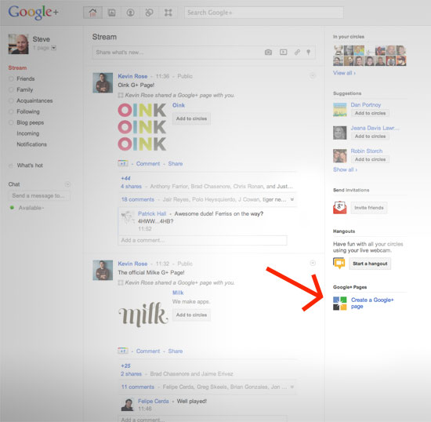Open the 4 shares link

tap(131, 186)
